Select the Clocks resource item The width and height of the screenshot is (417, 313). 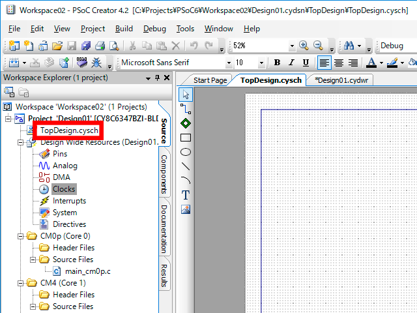[x=64, y=189]
